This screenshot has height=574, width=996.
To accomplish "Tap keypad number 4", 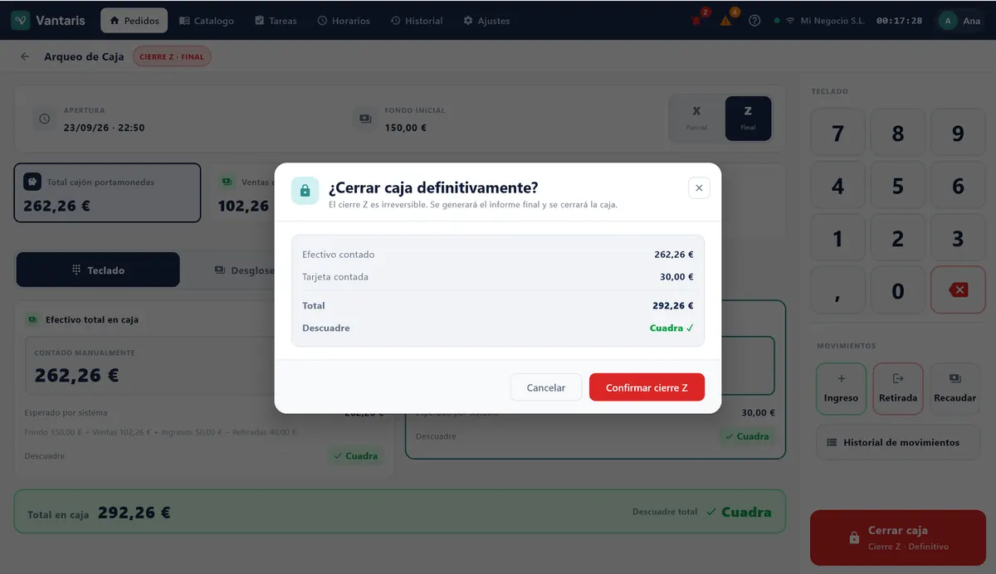I will pos(838,187).
